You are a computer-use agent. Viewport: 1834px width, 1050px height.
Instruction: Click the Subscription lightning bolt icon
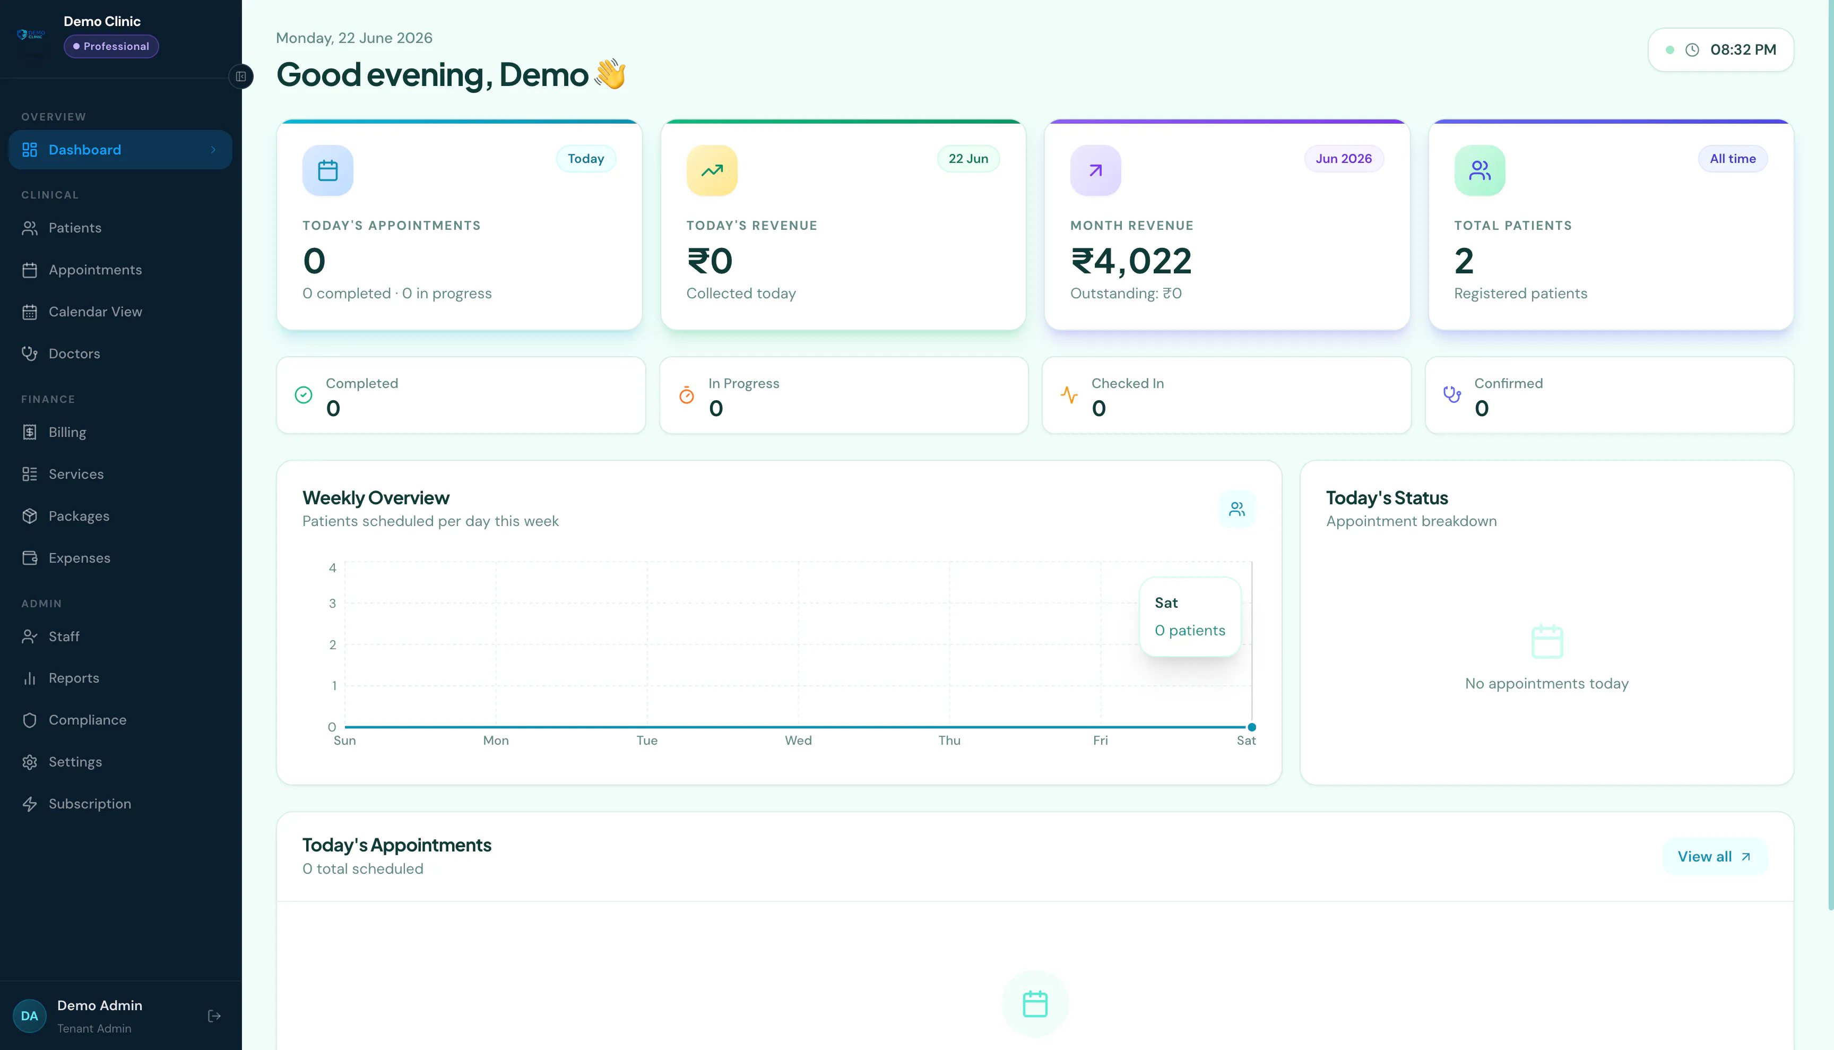[x=30, y=803]
